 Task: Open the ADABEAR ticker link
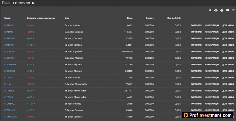coord(9,45)
